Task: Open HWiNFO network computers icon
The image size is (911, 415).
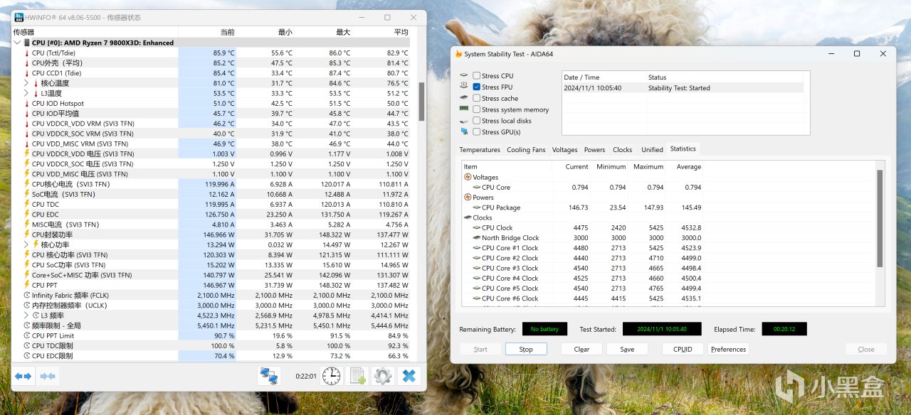Action: coord(268,376)
